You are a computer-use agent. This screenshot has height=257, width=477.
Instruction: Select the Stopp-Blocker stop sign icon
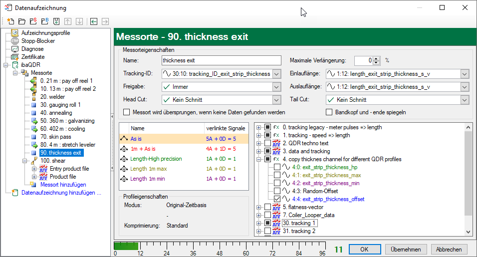tap(14, 41)
